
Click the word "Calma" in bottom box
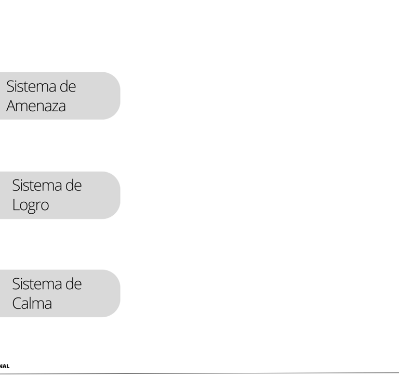pyautogui.click(x=32, y=304)
